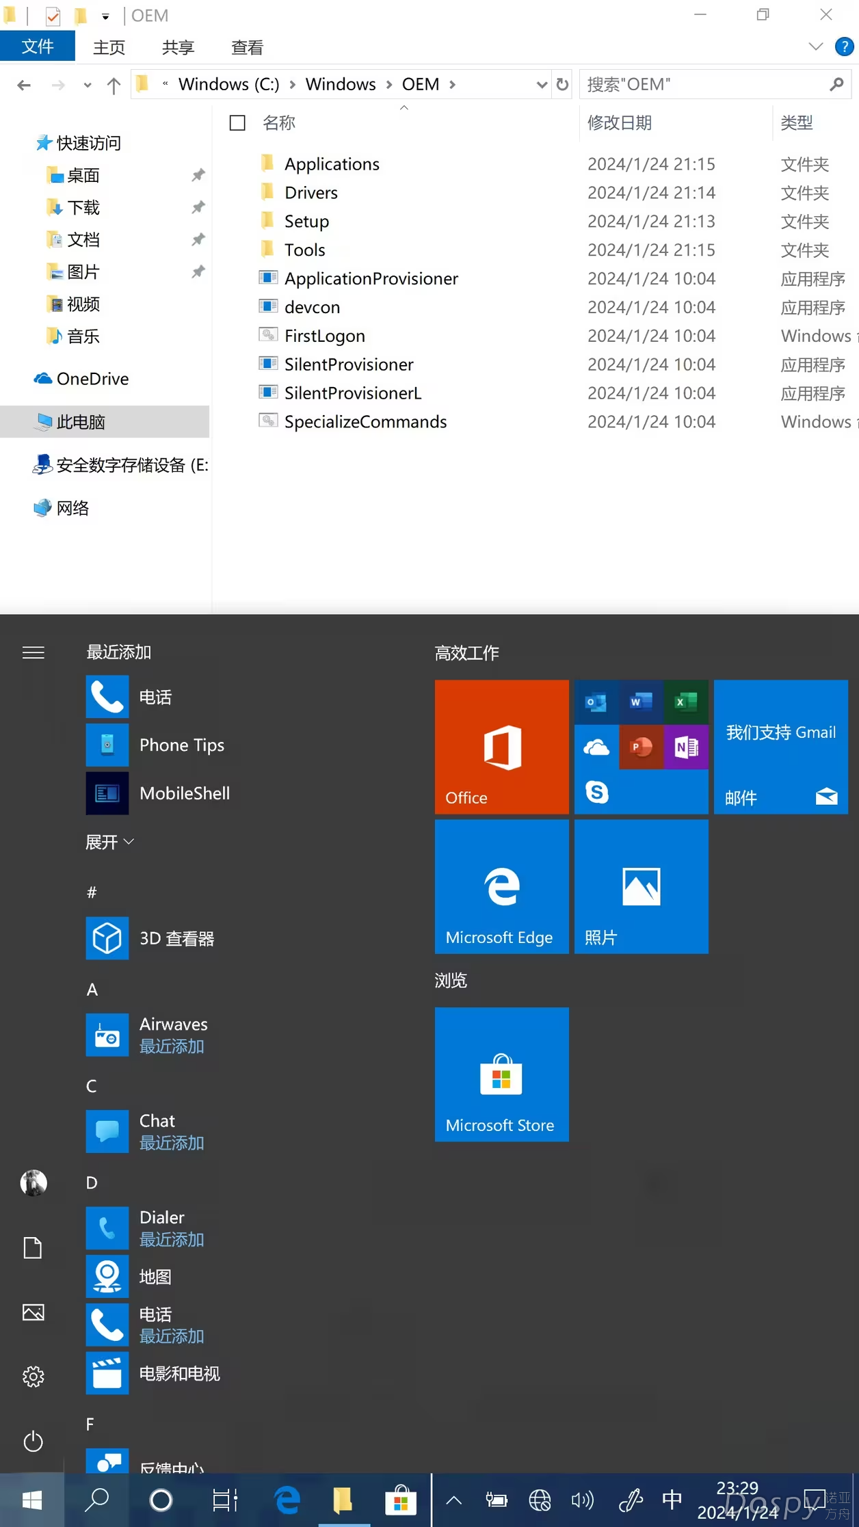Toggle the Start menu hamburger navigation
This screenshot has width=859, height=1527.
[33, 652]
